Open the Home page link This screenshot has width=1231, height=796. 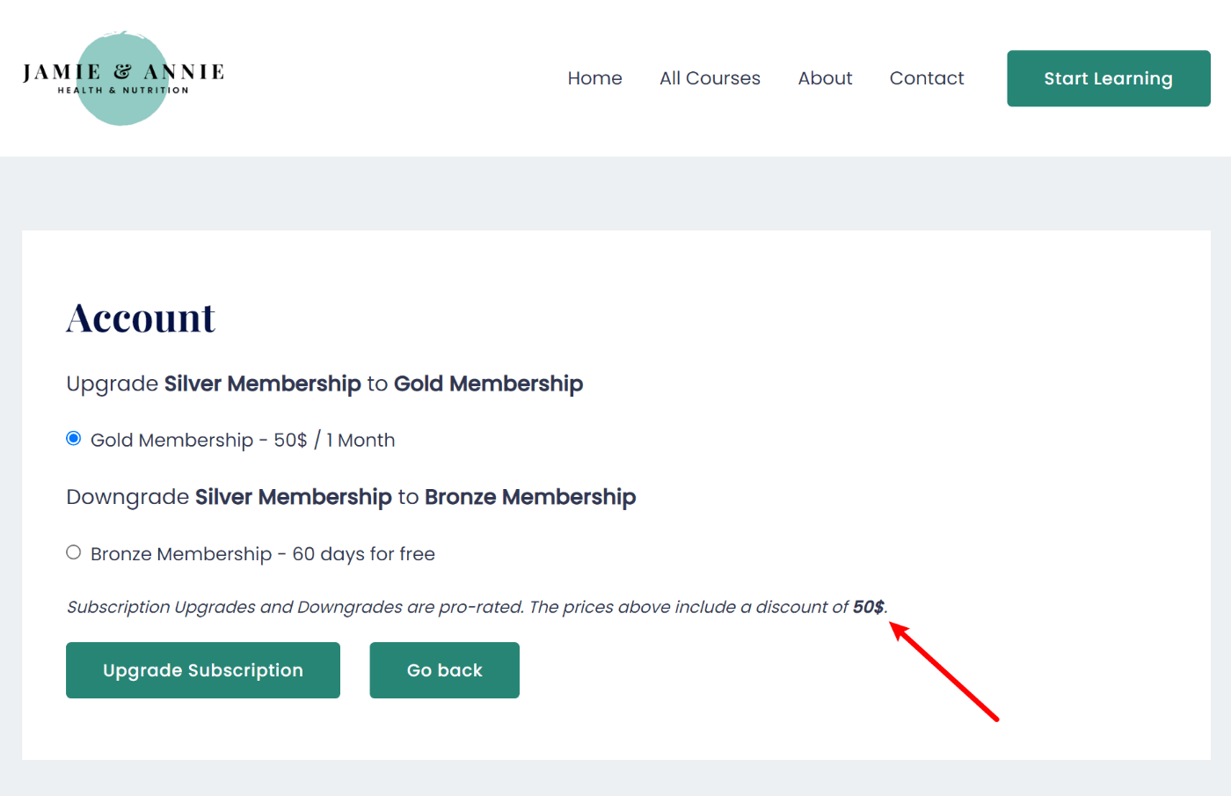594,78
